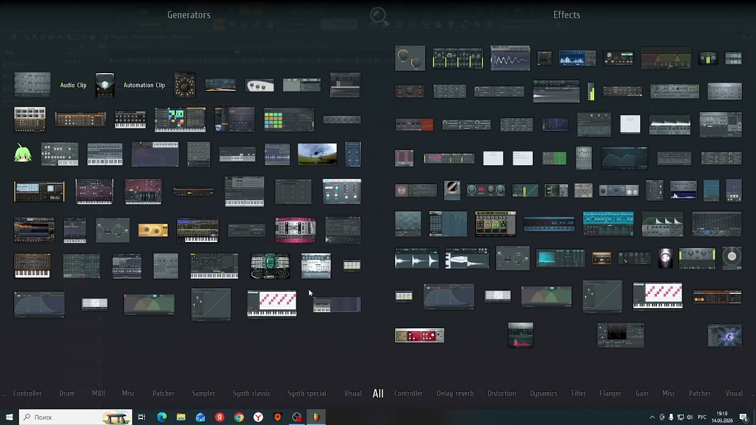Switch to the All category
This screenshot has width=756, height=425.
point(378,393)
